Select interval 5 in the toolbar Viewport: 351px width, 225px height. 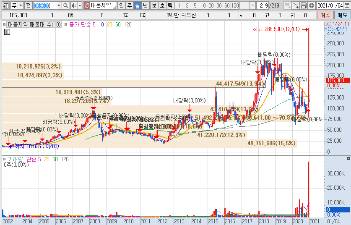[x=195, y=5]
